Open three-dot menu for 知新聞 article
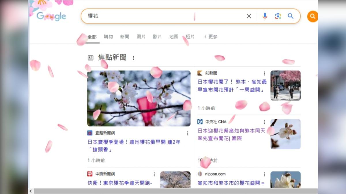This screenshot has width=346, height=194. pyautogui.click(x=264, y=74)
